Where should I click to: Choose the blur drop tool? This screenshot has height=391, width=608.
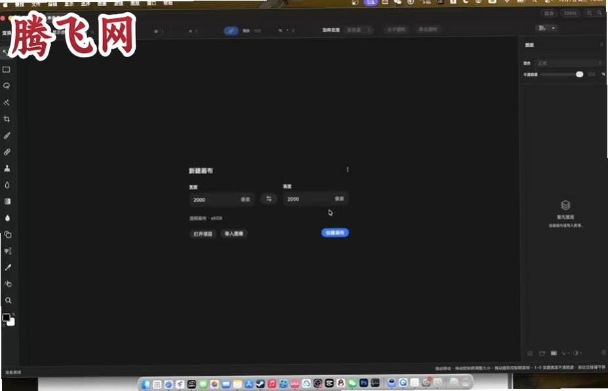(x=7, y=185)
